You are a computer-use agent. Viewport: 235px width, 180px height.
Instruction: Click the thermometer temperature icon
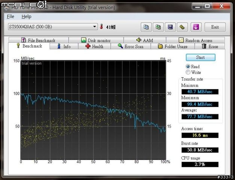[101, 27]
